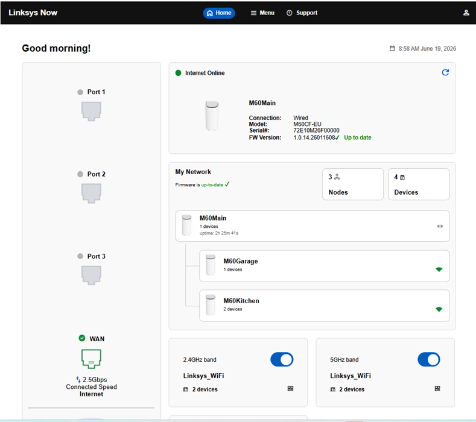Click the Port 1 Ethernet jack icon
The height and width of the screenshot is (422, 476).
(x=91, y=112)
